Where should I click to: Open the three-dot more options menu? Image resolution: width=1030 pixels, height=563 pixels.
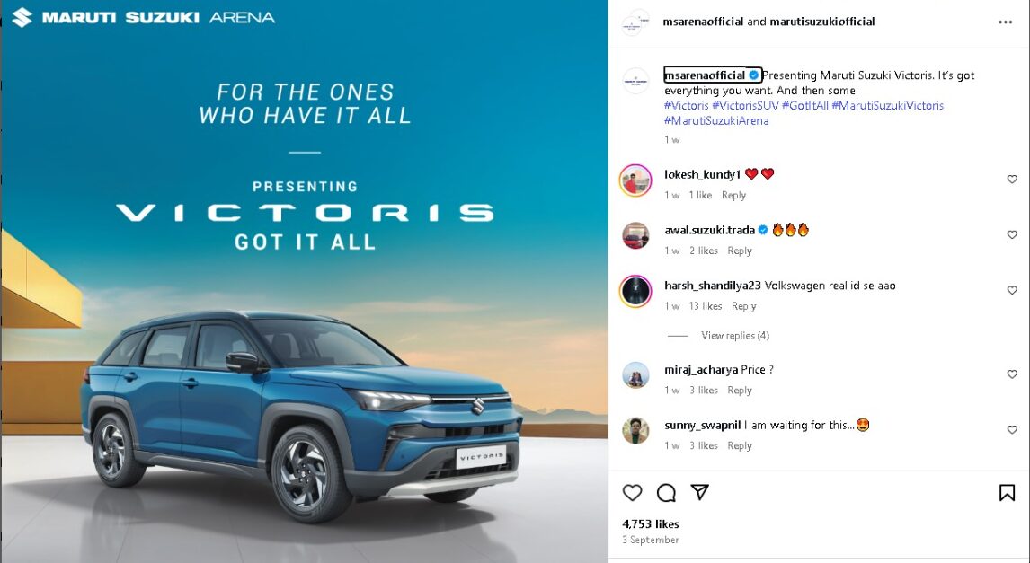tap(1005, 22)
